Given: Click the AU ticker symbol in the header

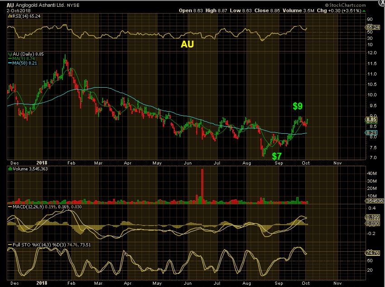Looking at the screenshot, I should (10, 5).
